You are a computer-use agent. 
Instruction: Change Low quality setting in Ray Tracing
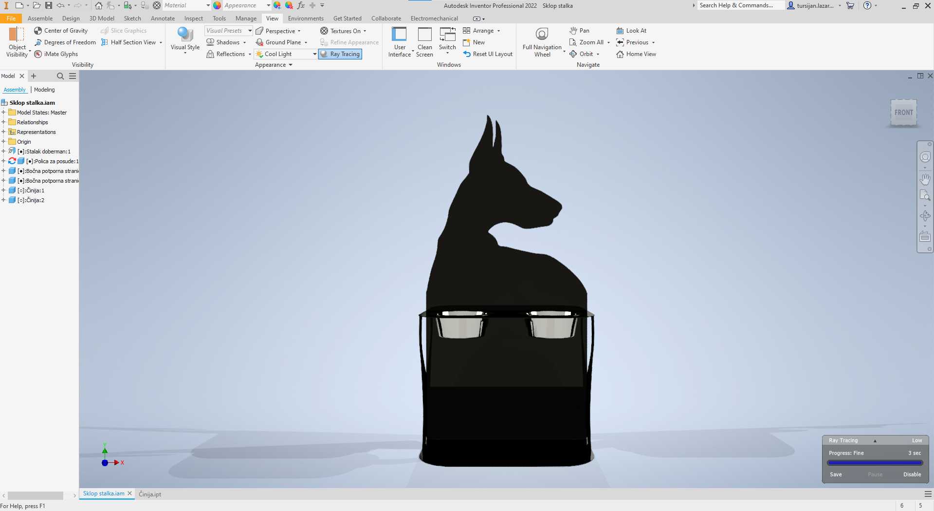pyautogui.click(x=917, y=440)
